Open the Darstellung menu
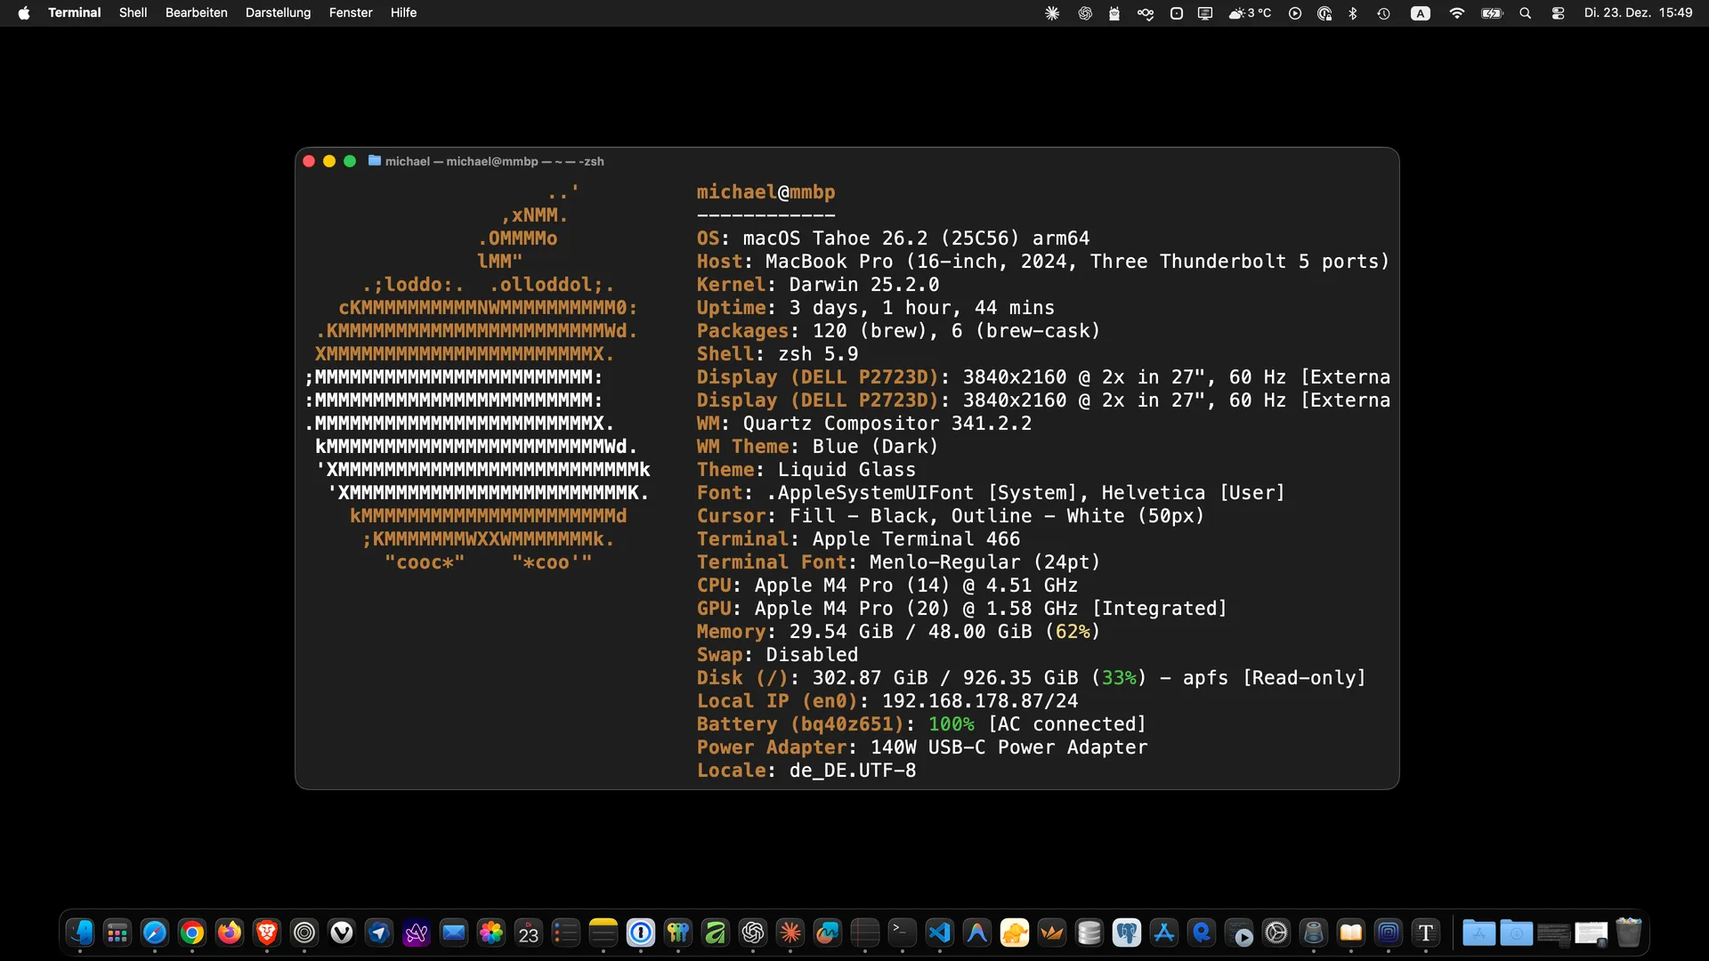This screenshot has width=1709, height=961. pyautogui.click(x=277, y=12)
